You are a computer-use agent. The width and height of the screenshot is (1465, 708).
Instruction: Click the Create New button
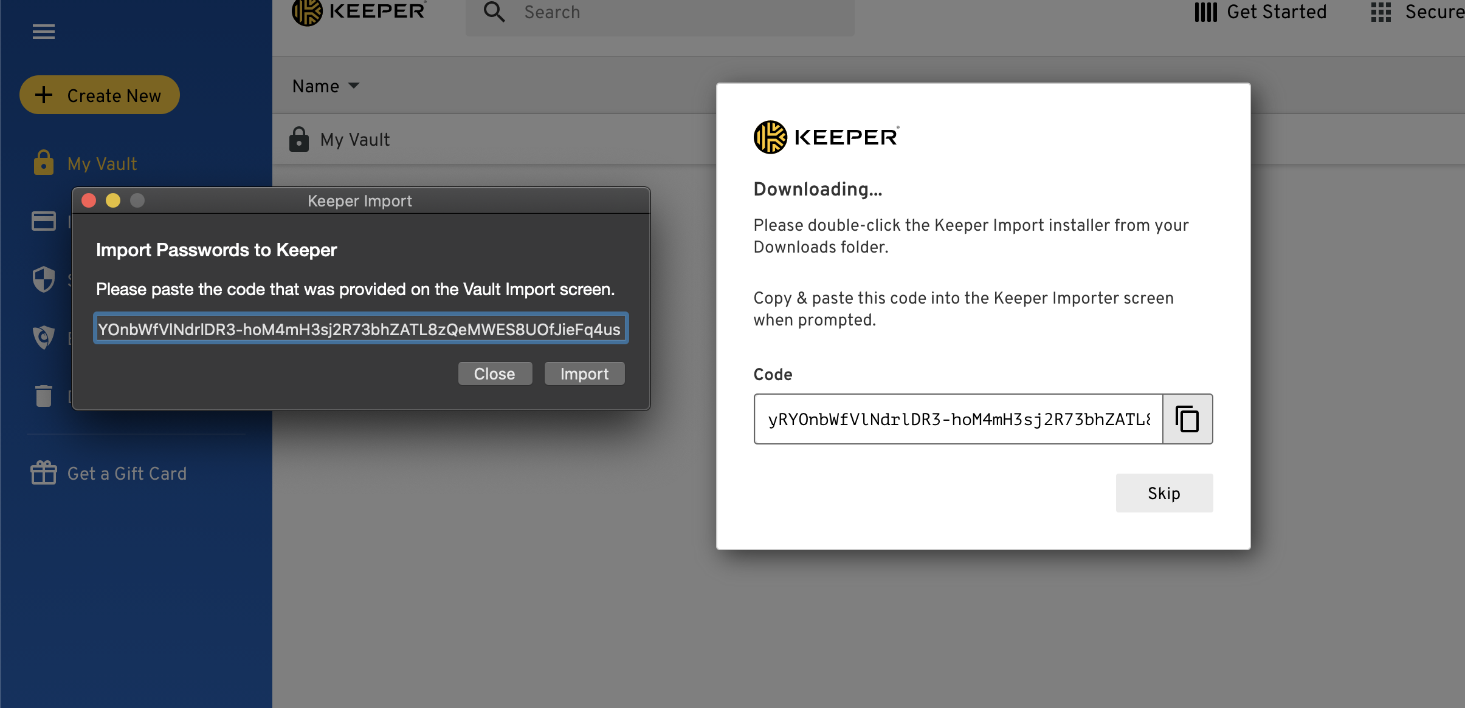(100, 95)
